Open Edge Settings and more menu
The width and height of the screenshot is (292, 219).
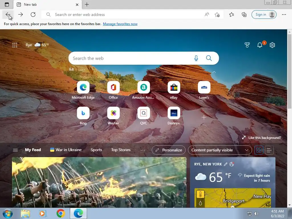[x=284, y=15]
